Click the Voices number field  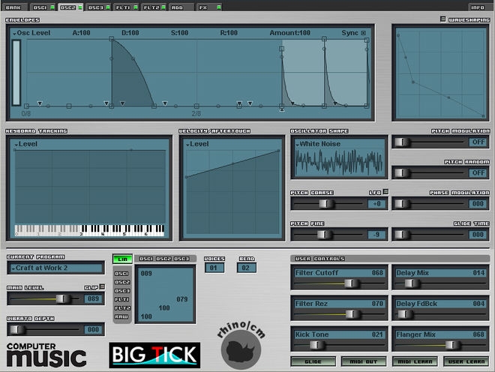pos(215,268)
